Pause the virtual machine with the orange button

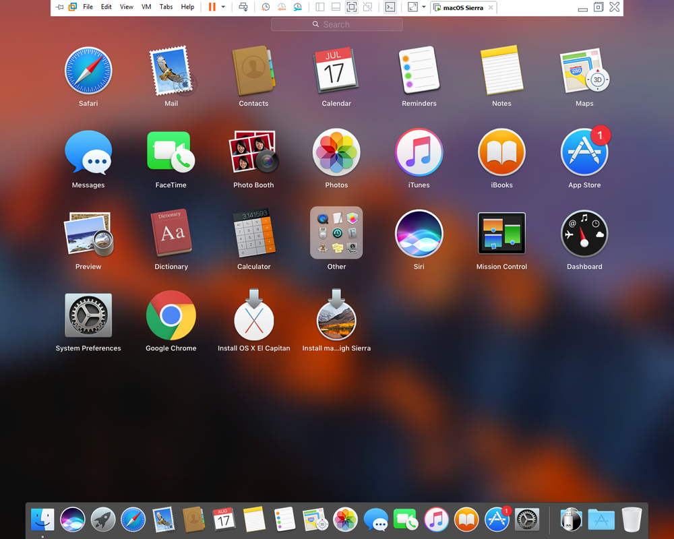(212, 7)
